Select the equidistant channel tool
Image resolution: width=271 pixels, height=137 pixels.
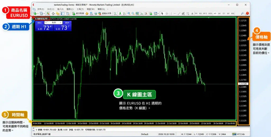point(183,13)
